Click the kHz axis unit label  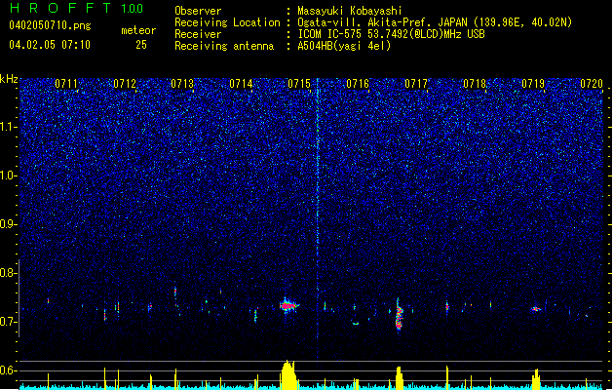9,79
